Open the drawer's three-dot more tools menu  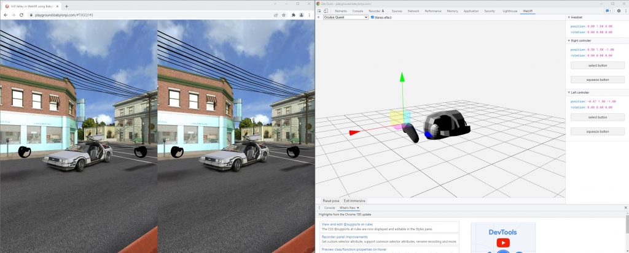pyautogui.click(x=319, y=208)
